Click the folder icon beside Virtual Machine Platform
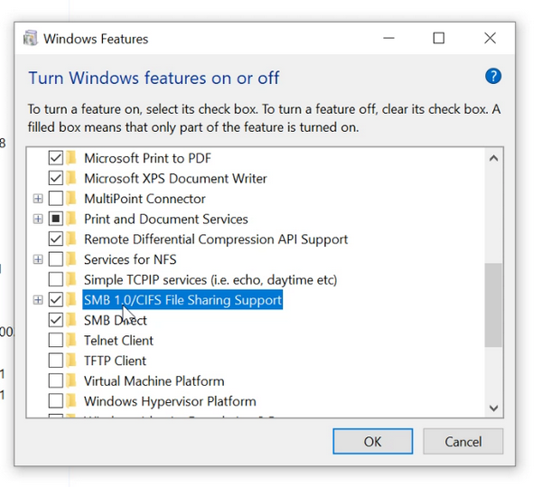The image size is (542, 487). 72,381
